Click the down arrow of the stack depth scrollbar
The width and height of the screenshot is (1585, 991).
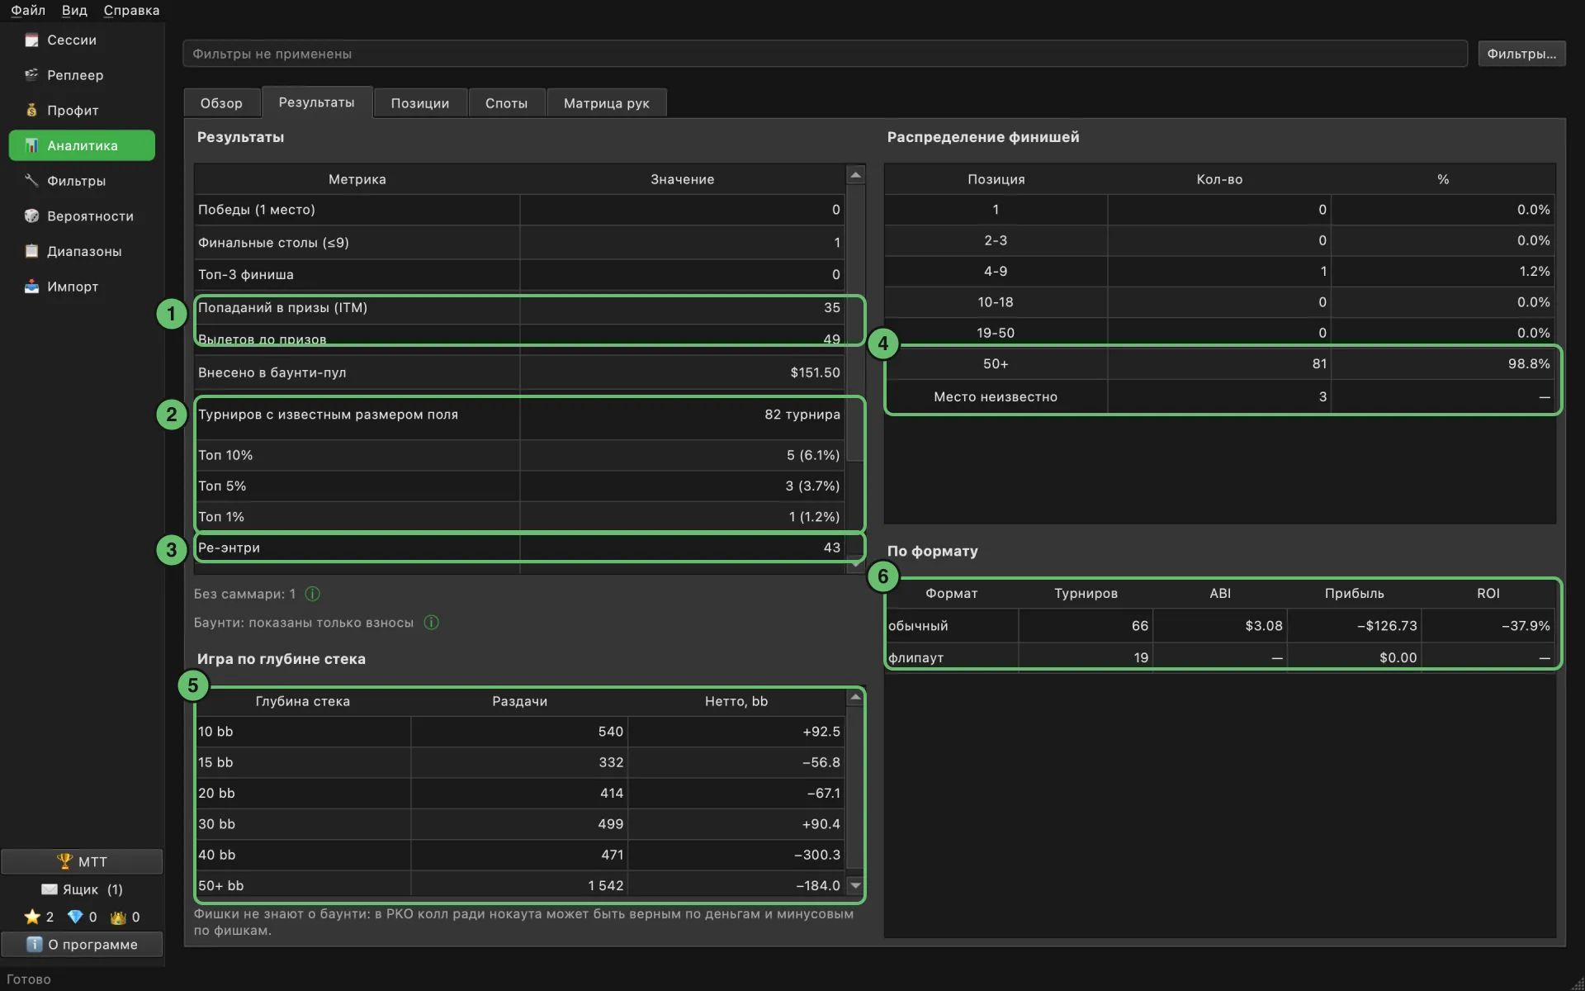[x=856, y=885]
